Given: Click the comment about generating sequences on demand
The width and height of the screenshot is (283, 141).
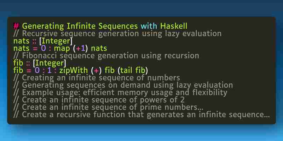Looking at the screenshot, I should click(x=123, y=85).
